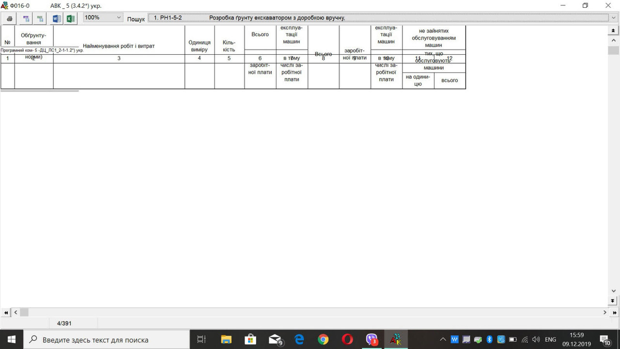
Task: Show hidden system tray icons
Action: point(443,339)
